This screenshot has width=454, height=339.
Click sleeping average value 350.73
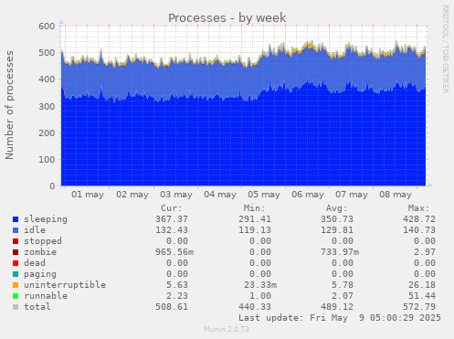coord(337,219)
